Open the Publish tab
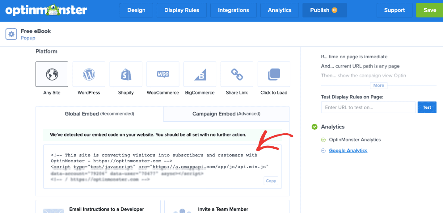This screenshot has height=213, width=443. [x=325, y=10]
